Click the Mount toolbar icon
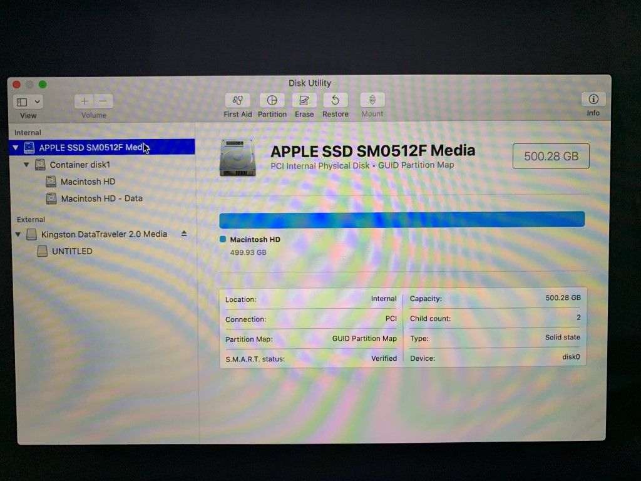This screenshot has height=481, width=641. tap(372, 100)
